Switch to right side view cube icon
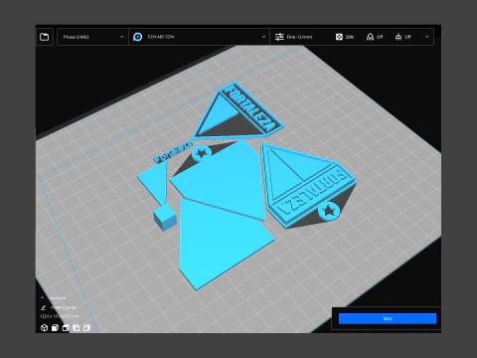Screen dimensions: 477x358 pyautogui.click(x=86, y=328)
